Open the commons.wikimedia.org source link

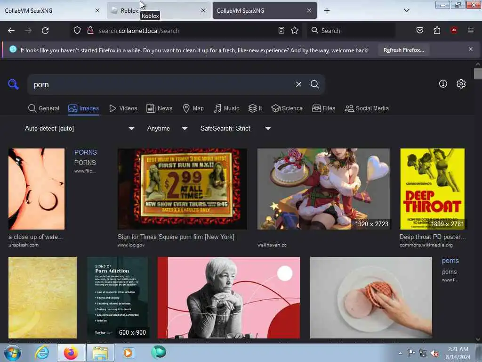point(426,245)
